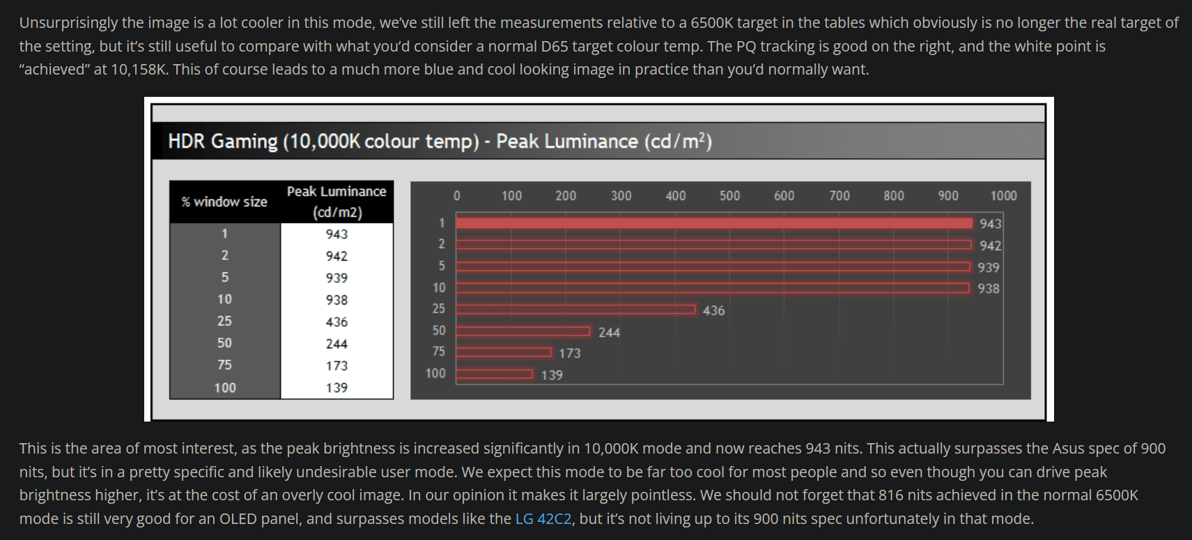Click the 139 value in the table
Image resolution: width=1192 pixels, height=540 pixels.
click(x=336, y=387)
